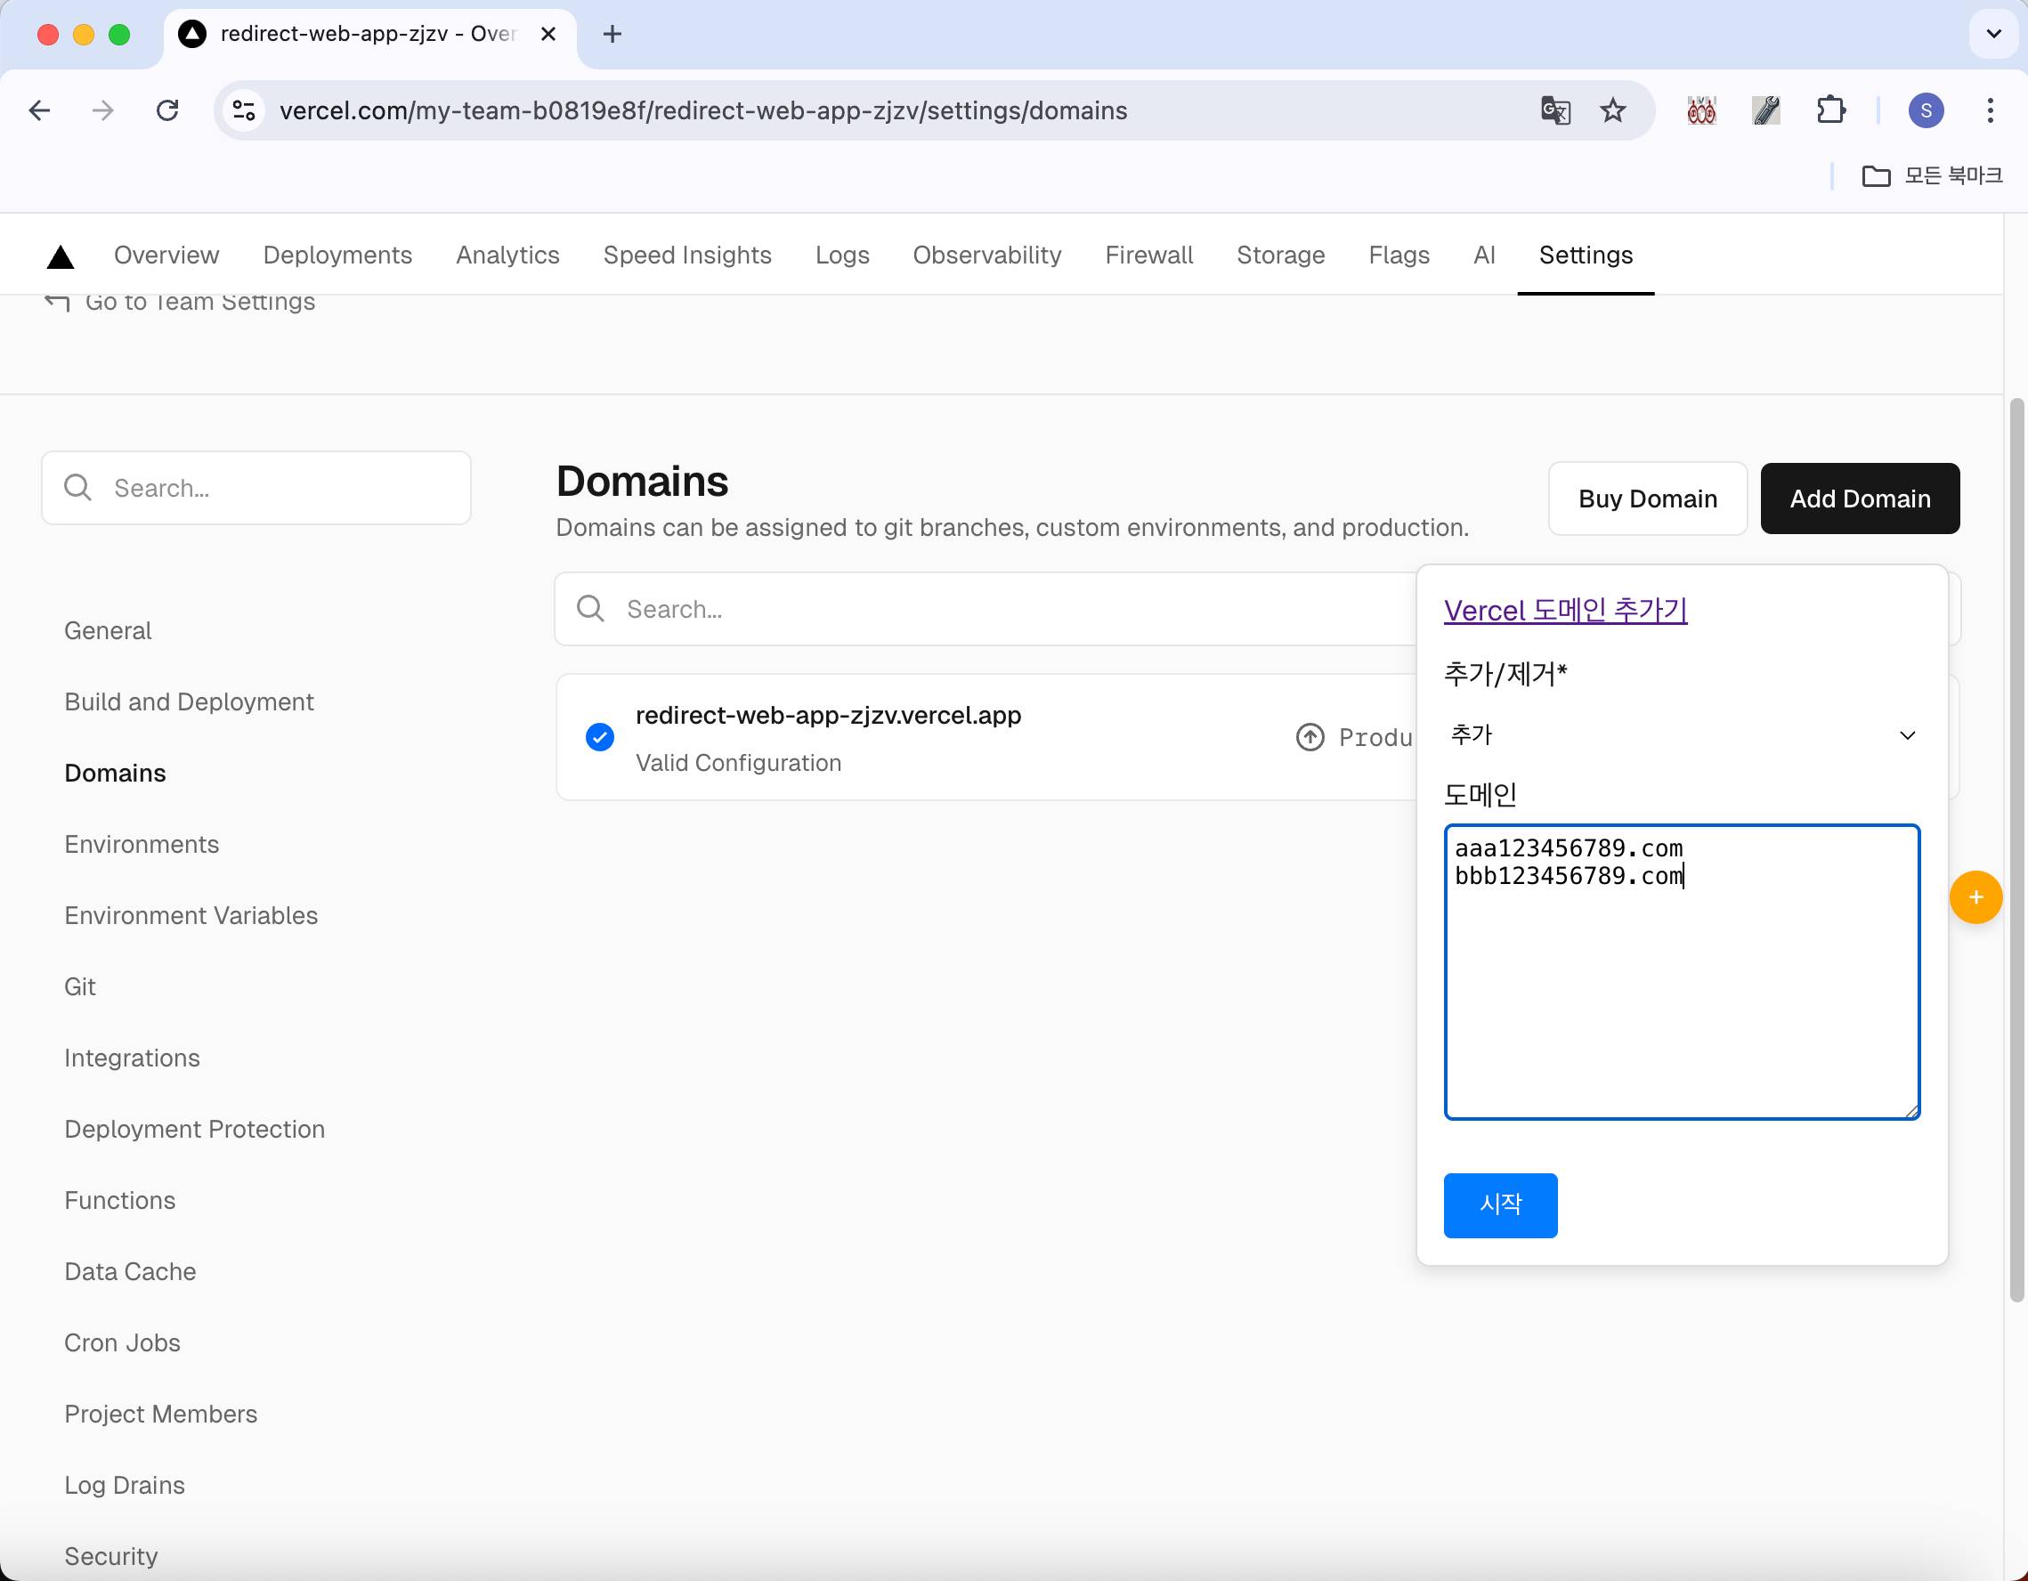Open Chrome three-dot menu
This screenshot has width=2028, height=1581.
[1990, 110]
